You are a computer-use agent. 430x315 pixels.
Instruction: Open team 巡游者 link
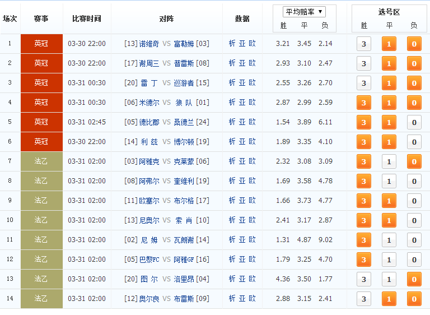pos(184,83)
